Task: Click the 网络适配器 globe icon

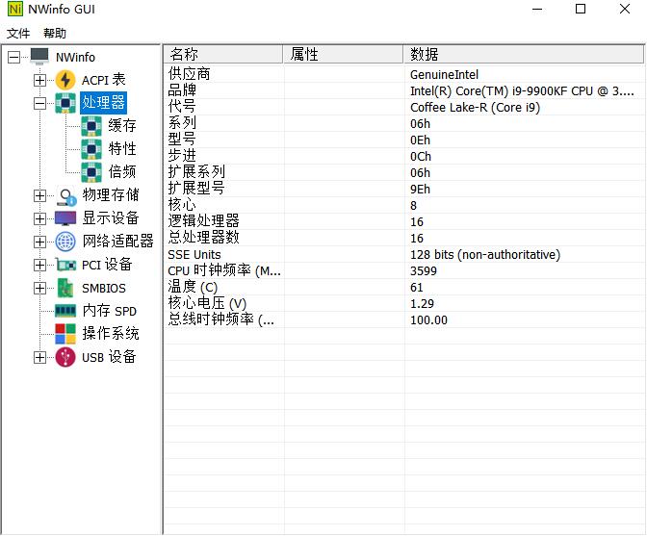Action: [x=65, y=242]
